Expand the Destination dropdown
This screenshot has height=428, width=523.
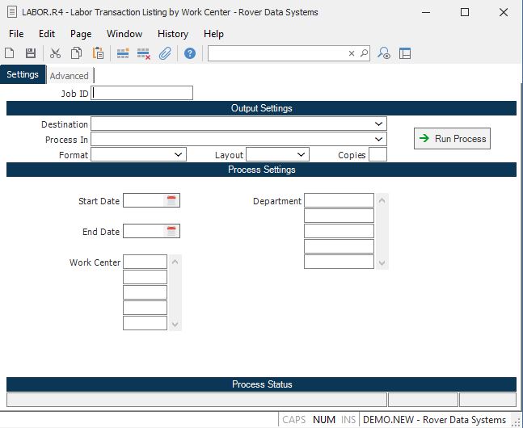[x=379, y=124]
